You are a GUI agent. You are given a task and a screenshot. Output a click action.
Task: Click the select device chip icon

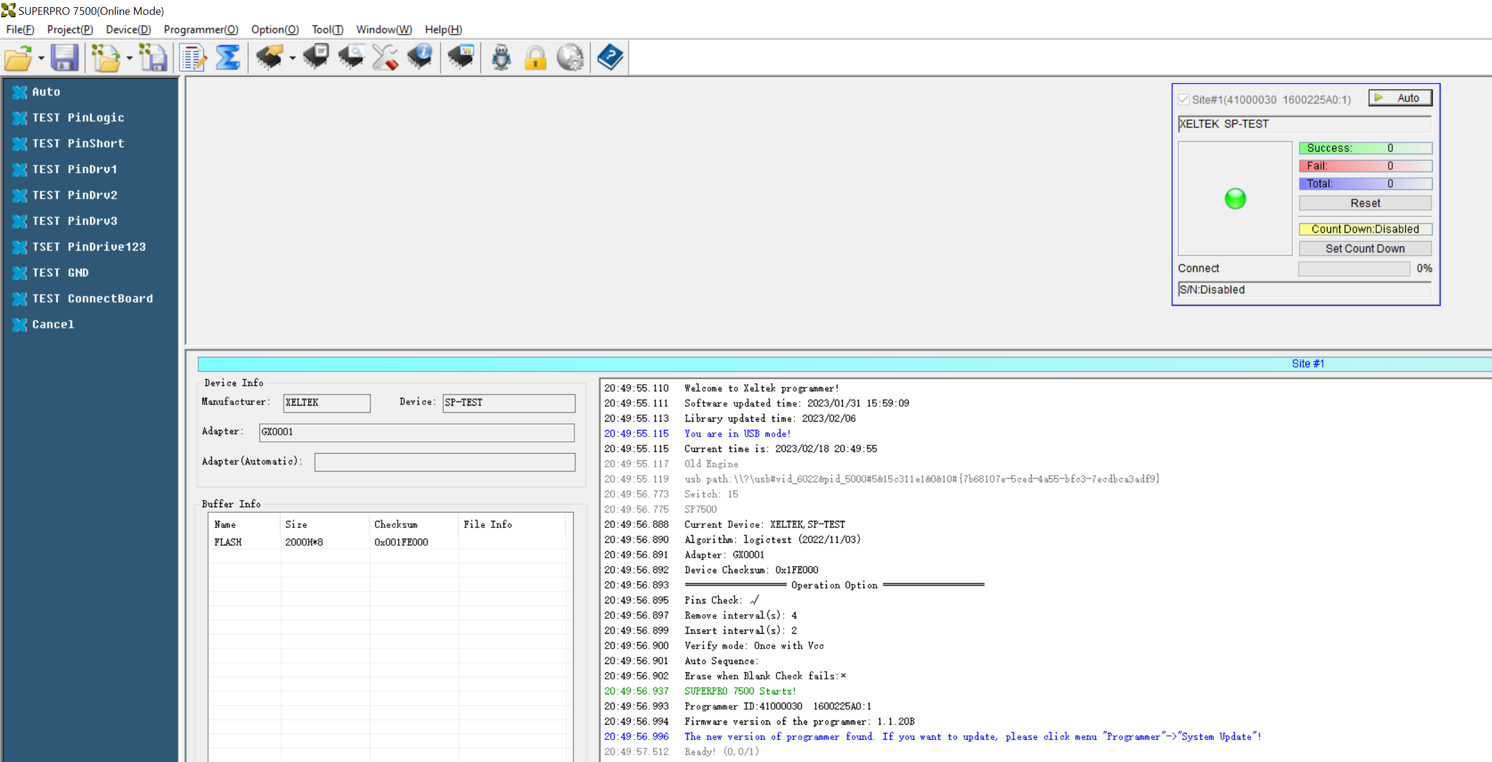pos(269,58)
